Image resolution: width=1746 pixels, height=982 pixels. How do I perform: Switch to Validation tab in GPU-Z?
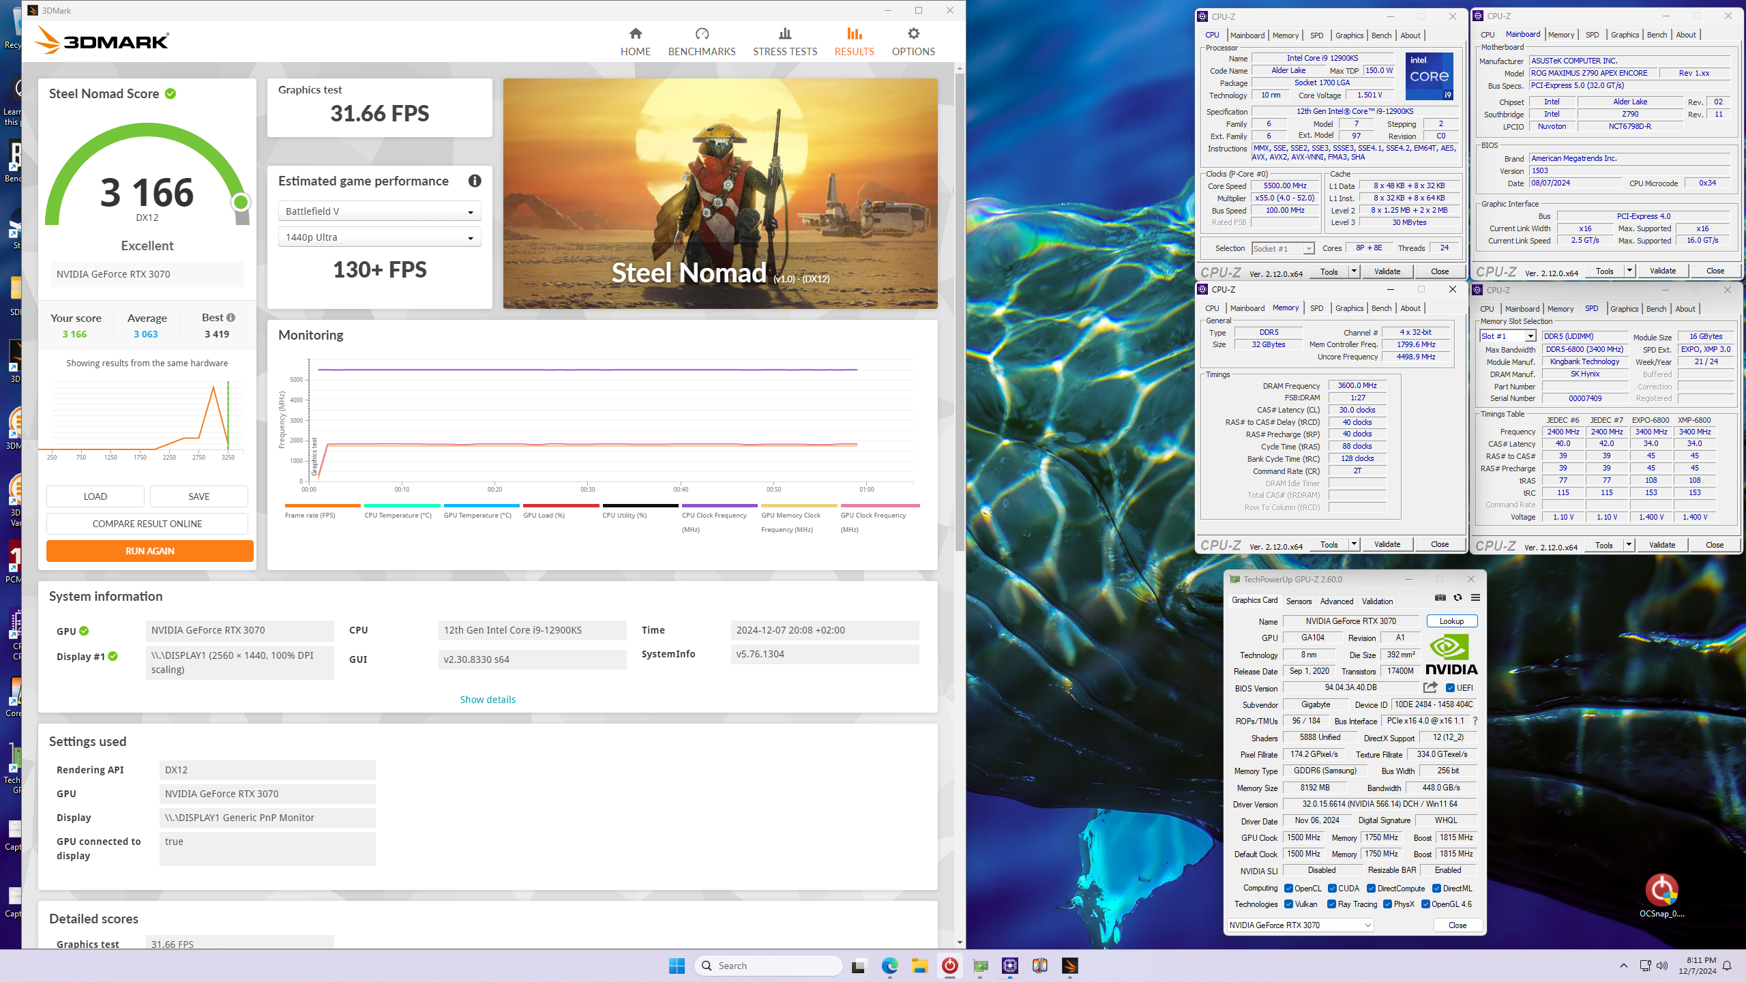pos(1377,601)
